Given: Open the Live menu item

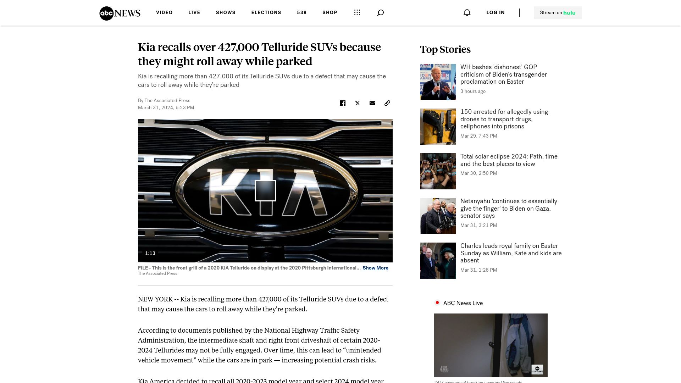Looking at the screenshot, I should pos(194,13).
